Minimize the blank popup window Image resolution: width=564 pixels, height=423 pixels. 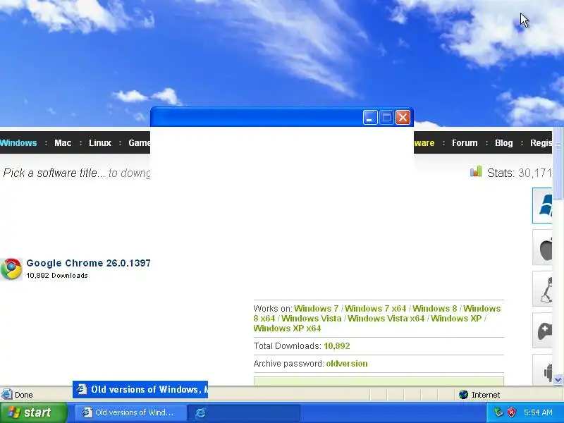tap(369, 117)
